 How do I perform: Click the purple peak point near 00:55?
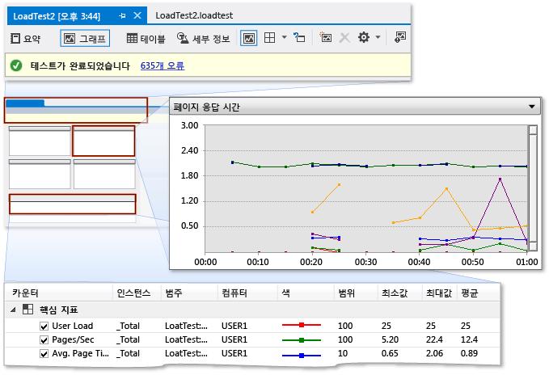[x=500, y=179]
